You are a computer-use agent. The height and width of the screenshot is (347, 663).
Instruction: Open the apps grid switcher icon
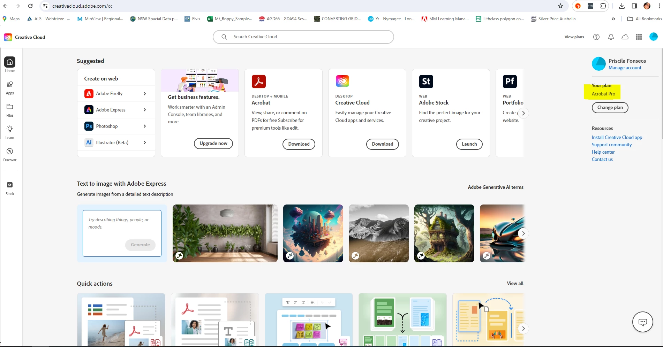(639, 37)
